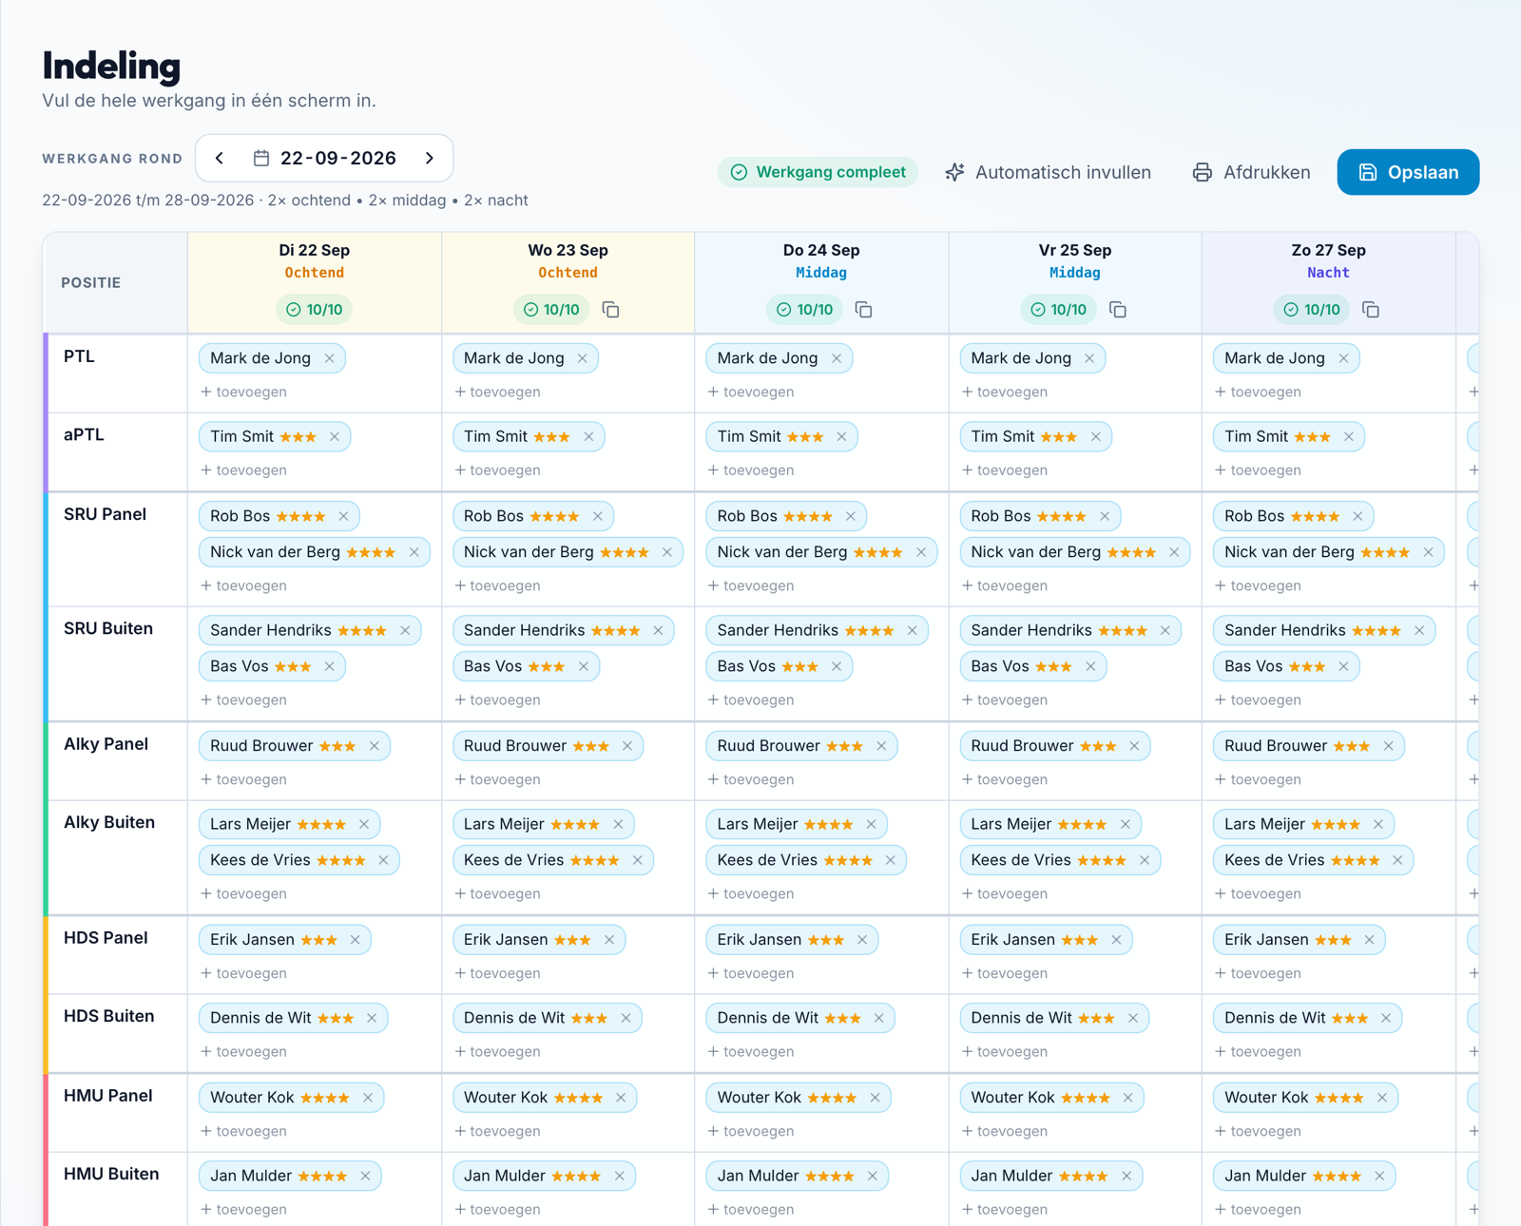Select the Di 22 Sep 10/10 status pill
This screenshot has height=1226, width=1521.
tap(315, 310)
